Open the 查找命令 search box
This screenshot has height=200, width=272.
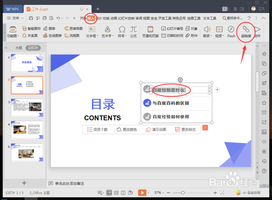click(x=233, y=18)
